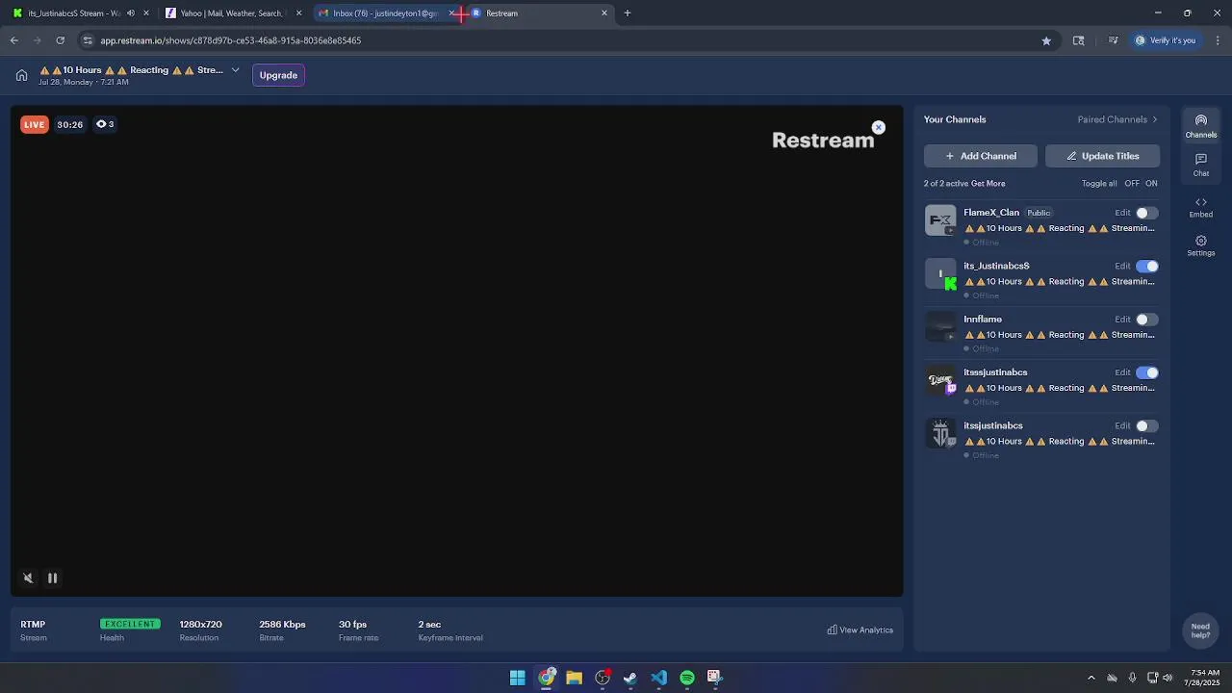Edit the Innflame channel
The height and width of the screenshot is (693, 1232).
(1122, 320)
